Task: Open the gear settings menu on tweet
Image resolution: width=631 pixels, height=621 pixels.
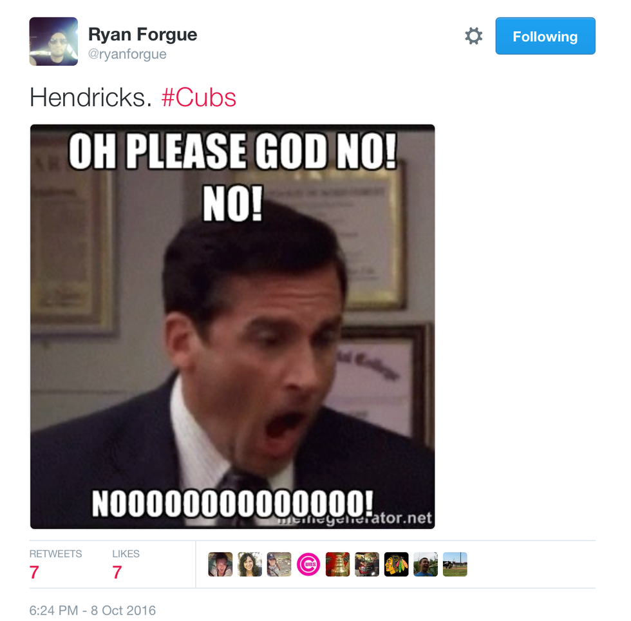Action: (x=474, y=36)
